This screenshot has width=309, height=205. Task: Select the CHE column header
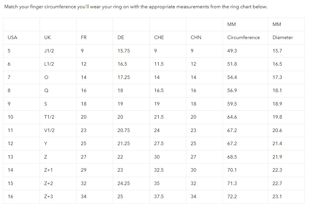tap(159, 37)
